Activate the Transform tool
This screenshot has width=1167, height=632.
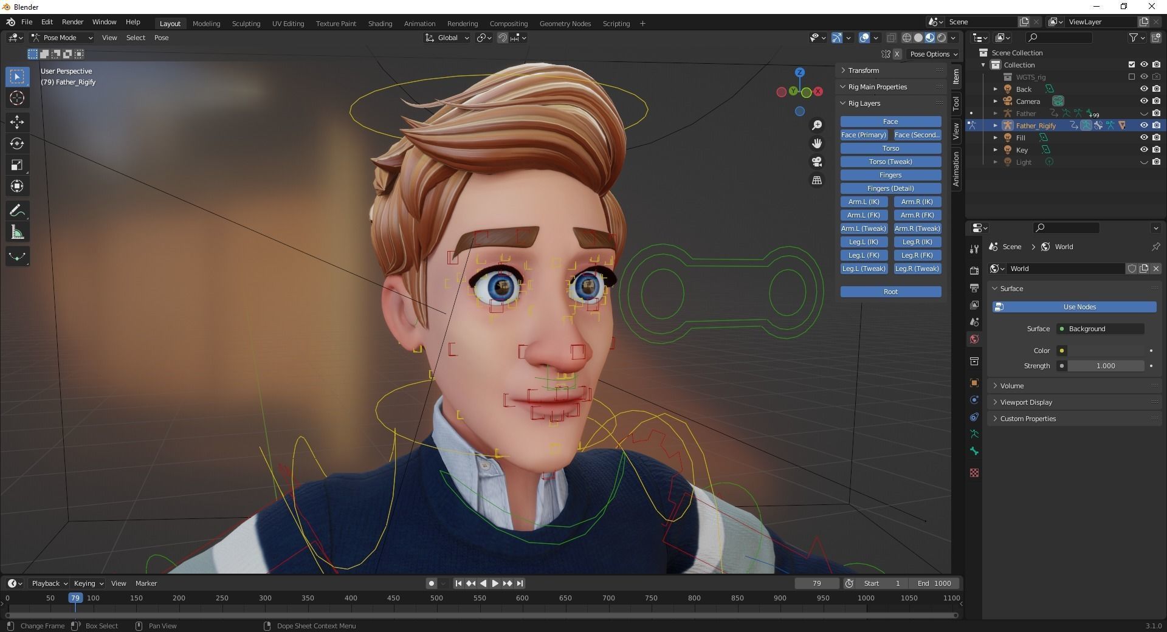[17, 186]
